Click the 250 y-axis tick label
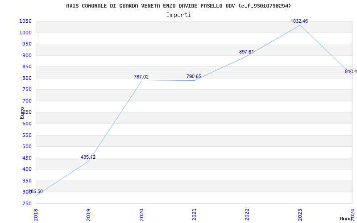Viewport: 357px width, 223px height. [x=27, y=204]
